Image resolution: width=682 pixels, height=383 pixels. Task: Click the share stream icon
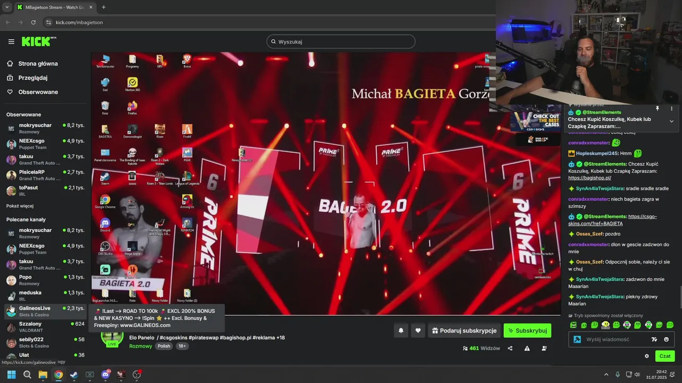pyautogui.click(x=510, y=348)
